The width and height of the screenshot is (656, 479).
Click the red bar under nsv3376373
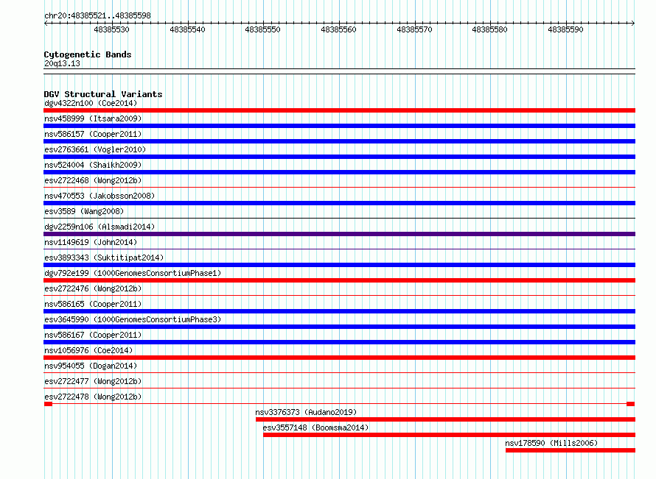(x=445, y=419)
